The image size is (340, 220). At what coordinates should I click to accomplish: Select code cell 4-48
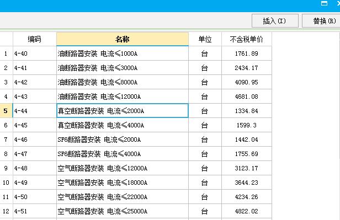pyautogui.click(x=34, y=168)
